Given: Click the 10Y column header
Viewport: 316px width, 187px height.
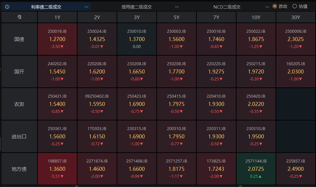Looking at the screenshot, I should coord(256,17).
